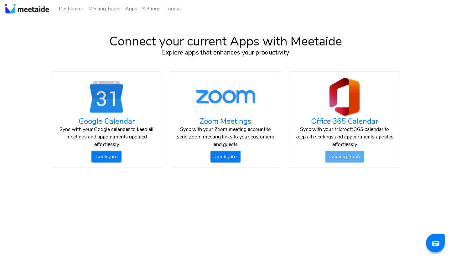Click the Zoom logo image
Screen dimensions: 451x259
[x=225, y=97]
